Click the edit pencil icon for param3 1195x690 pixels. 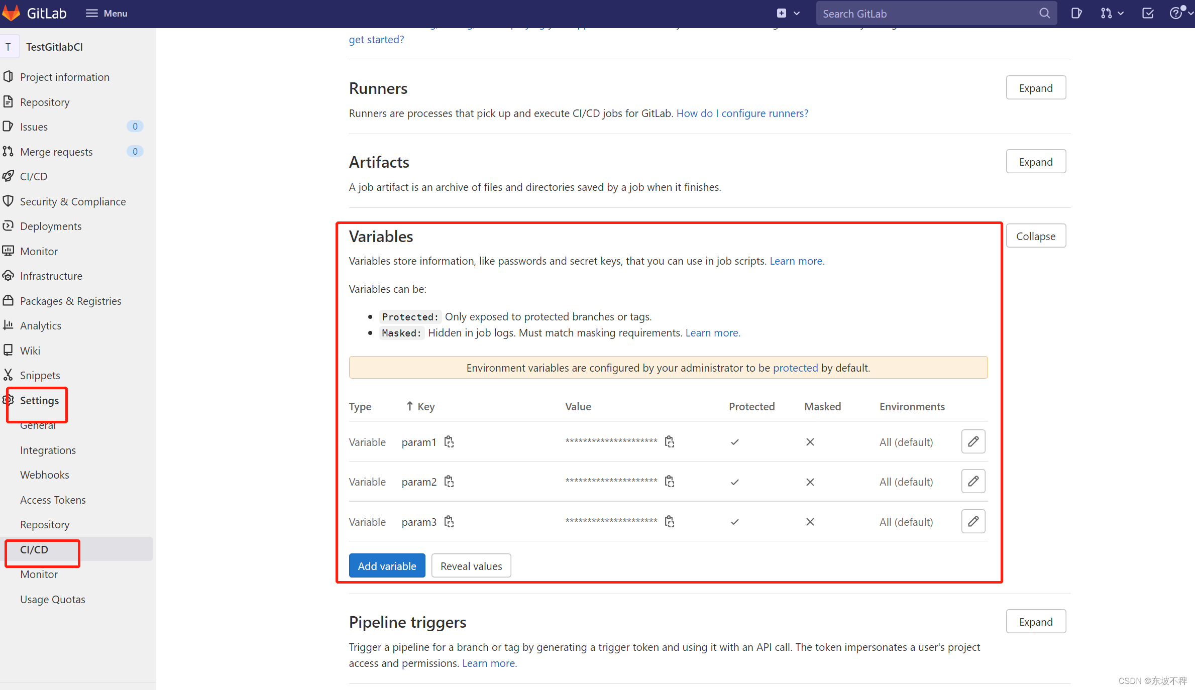point(973,521)
